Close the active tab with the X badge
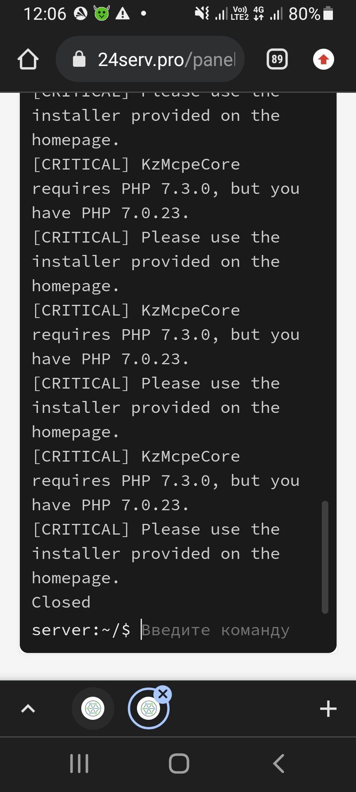356x792 pixels. (163, 694)
